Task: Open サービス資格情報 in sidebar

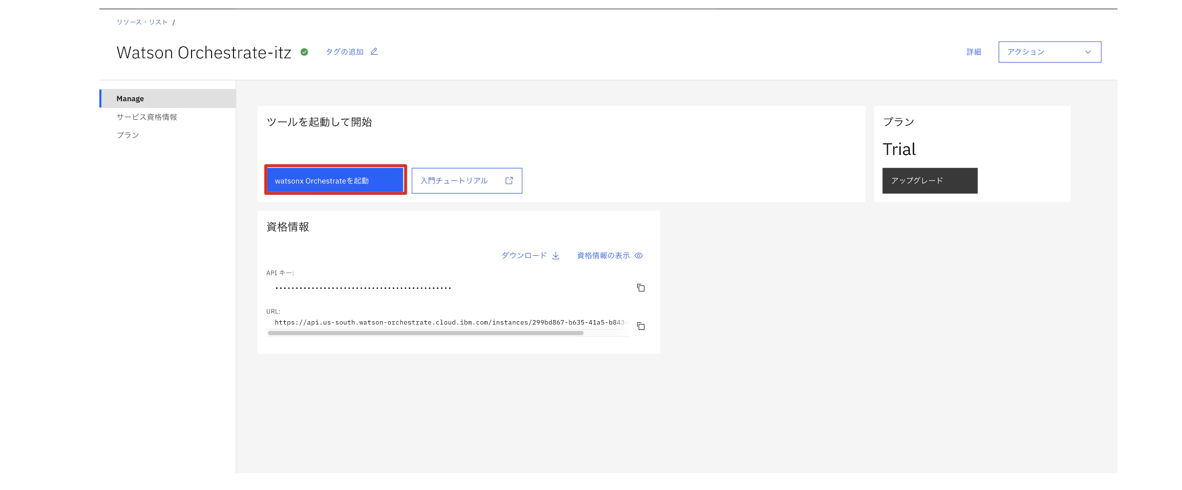Action: click(146, 117)
